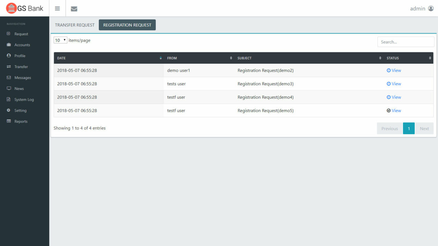Click the admin user profile icon
Viewport: 438px width, 246px height.
click(x=430, y=9)
